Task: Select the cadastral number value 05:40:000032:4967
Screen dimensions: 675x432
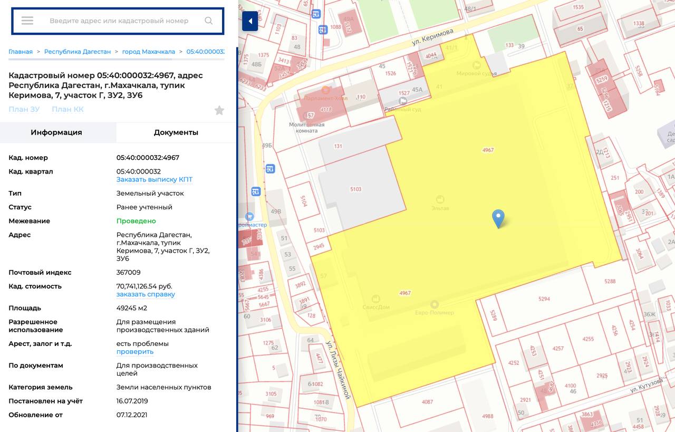Action: [x=148, y=158]
